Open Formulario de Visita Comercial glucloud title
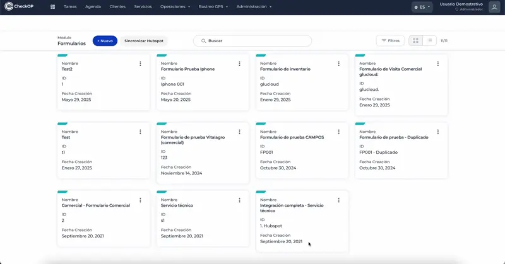Screen dimensions: 505x264 (x=391, y=72)
